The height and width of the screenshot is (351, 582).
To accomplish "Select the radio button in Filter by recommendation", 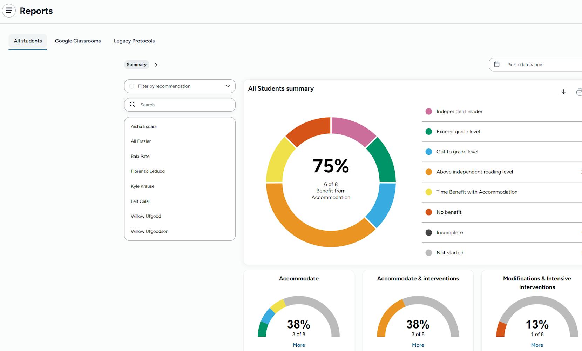I will 131,86.
